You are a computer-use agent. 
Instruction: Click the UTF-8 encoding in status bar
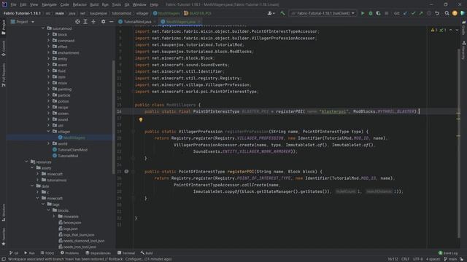point(418,259)
